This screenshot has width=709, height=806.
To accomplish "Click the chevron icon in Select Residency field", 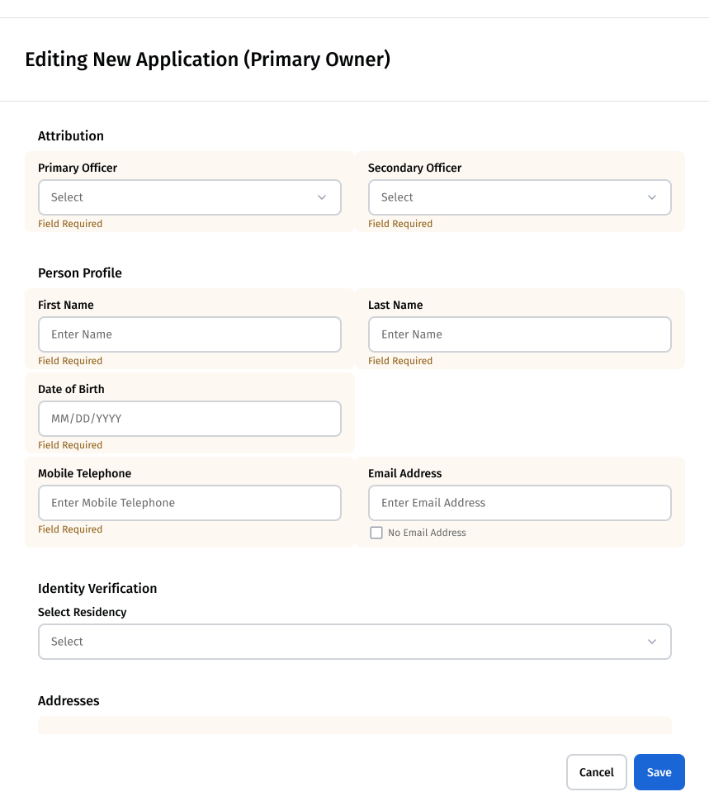I will [652, 642].
